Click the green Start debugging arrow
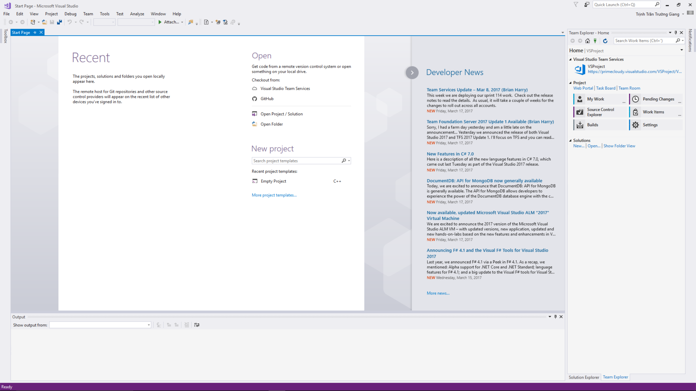Image resolution: width=696 pixels, height=391 pixels. pyautogui.click(x=160, y=22)
